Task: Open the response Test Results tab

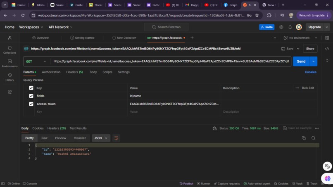Action: [78, 128]
